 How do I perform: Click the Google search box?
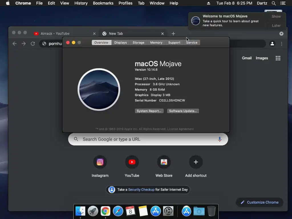[x=148, y=139]
